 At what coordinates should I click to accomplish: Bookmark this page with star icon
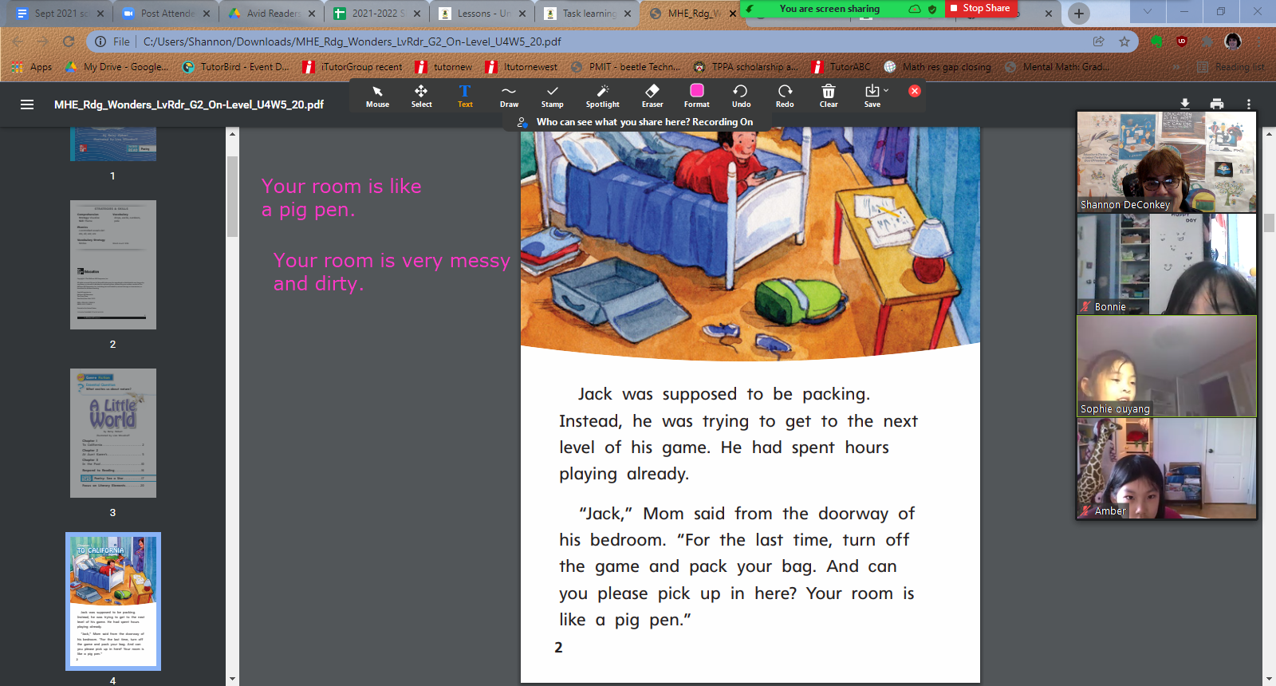click(x=1124, y=41)
